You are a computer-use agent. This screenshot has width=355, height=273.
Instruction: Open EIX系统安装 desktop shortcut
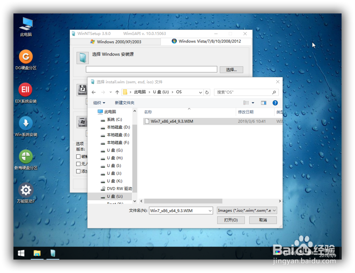[x=26, y=93]
